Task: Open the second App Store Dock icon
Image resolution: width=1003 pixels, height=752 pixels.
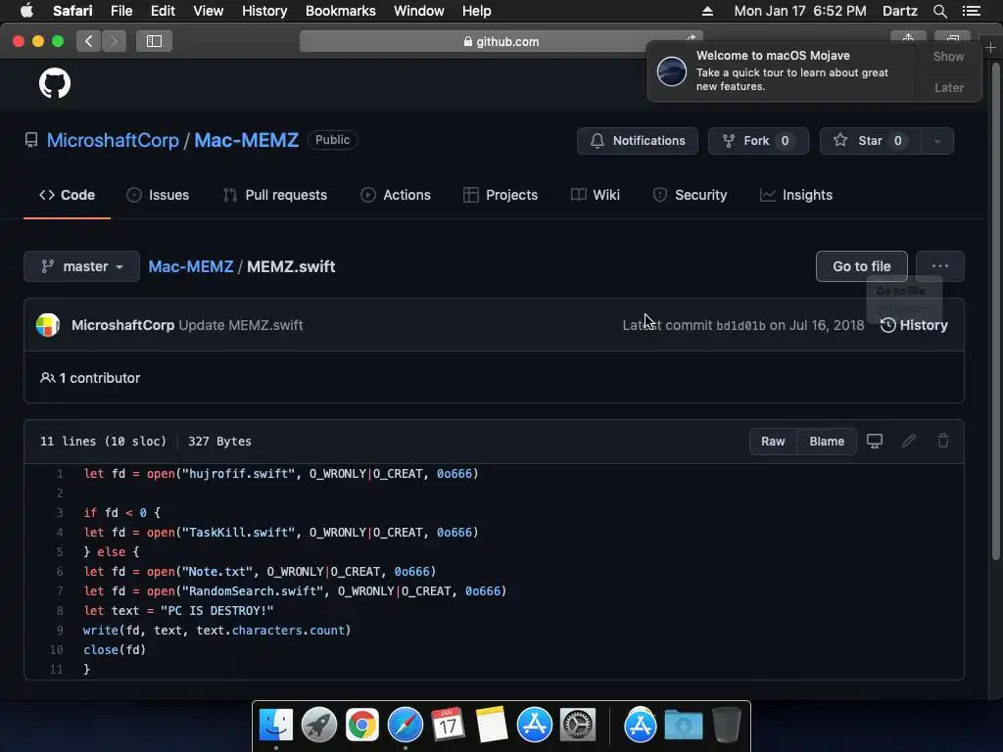Action: click(x=641, y=726)
